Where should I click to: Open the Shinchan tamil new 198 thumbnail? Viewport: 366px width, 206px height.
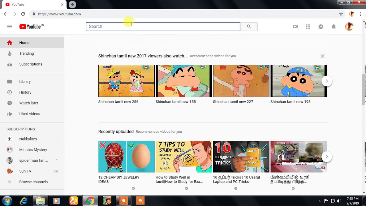pyautogui.click(x=299, y=81)
